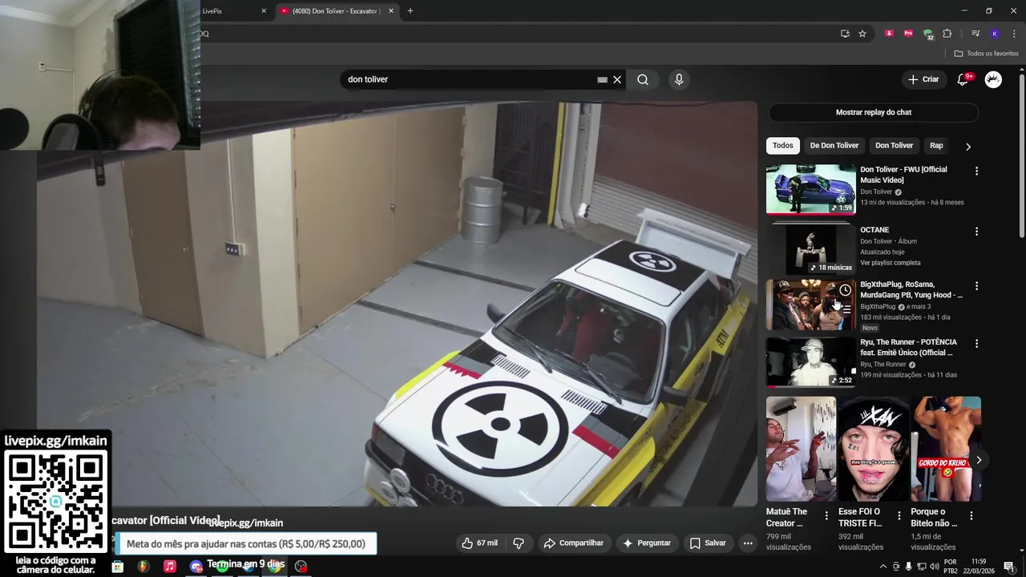This screenshot has height=577, width=1026.
Task: Open FL Studio from the taskbar
Action: point(143,567)
